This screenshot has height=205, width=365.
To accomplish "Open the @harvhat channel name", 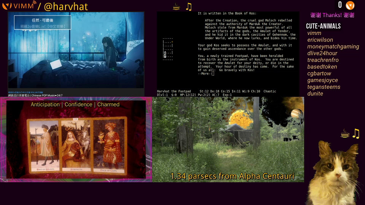I will [x=65, y=6].
